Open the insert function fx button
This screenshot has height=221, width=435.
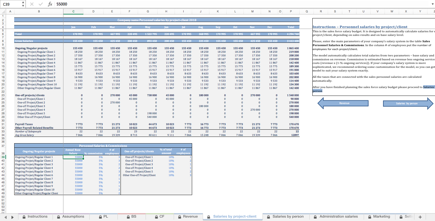point(50,4)
